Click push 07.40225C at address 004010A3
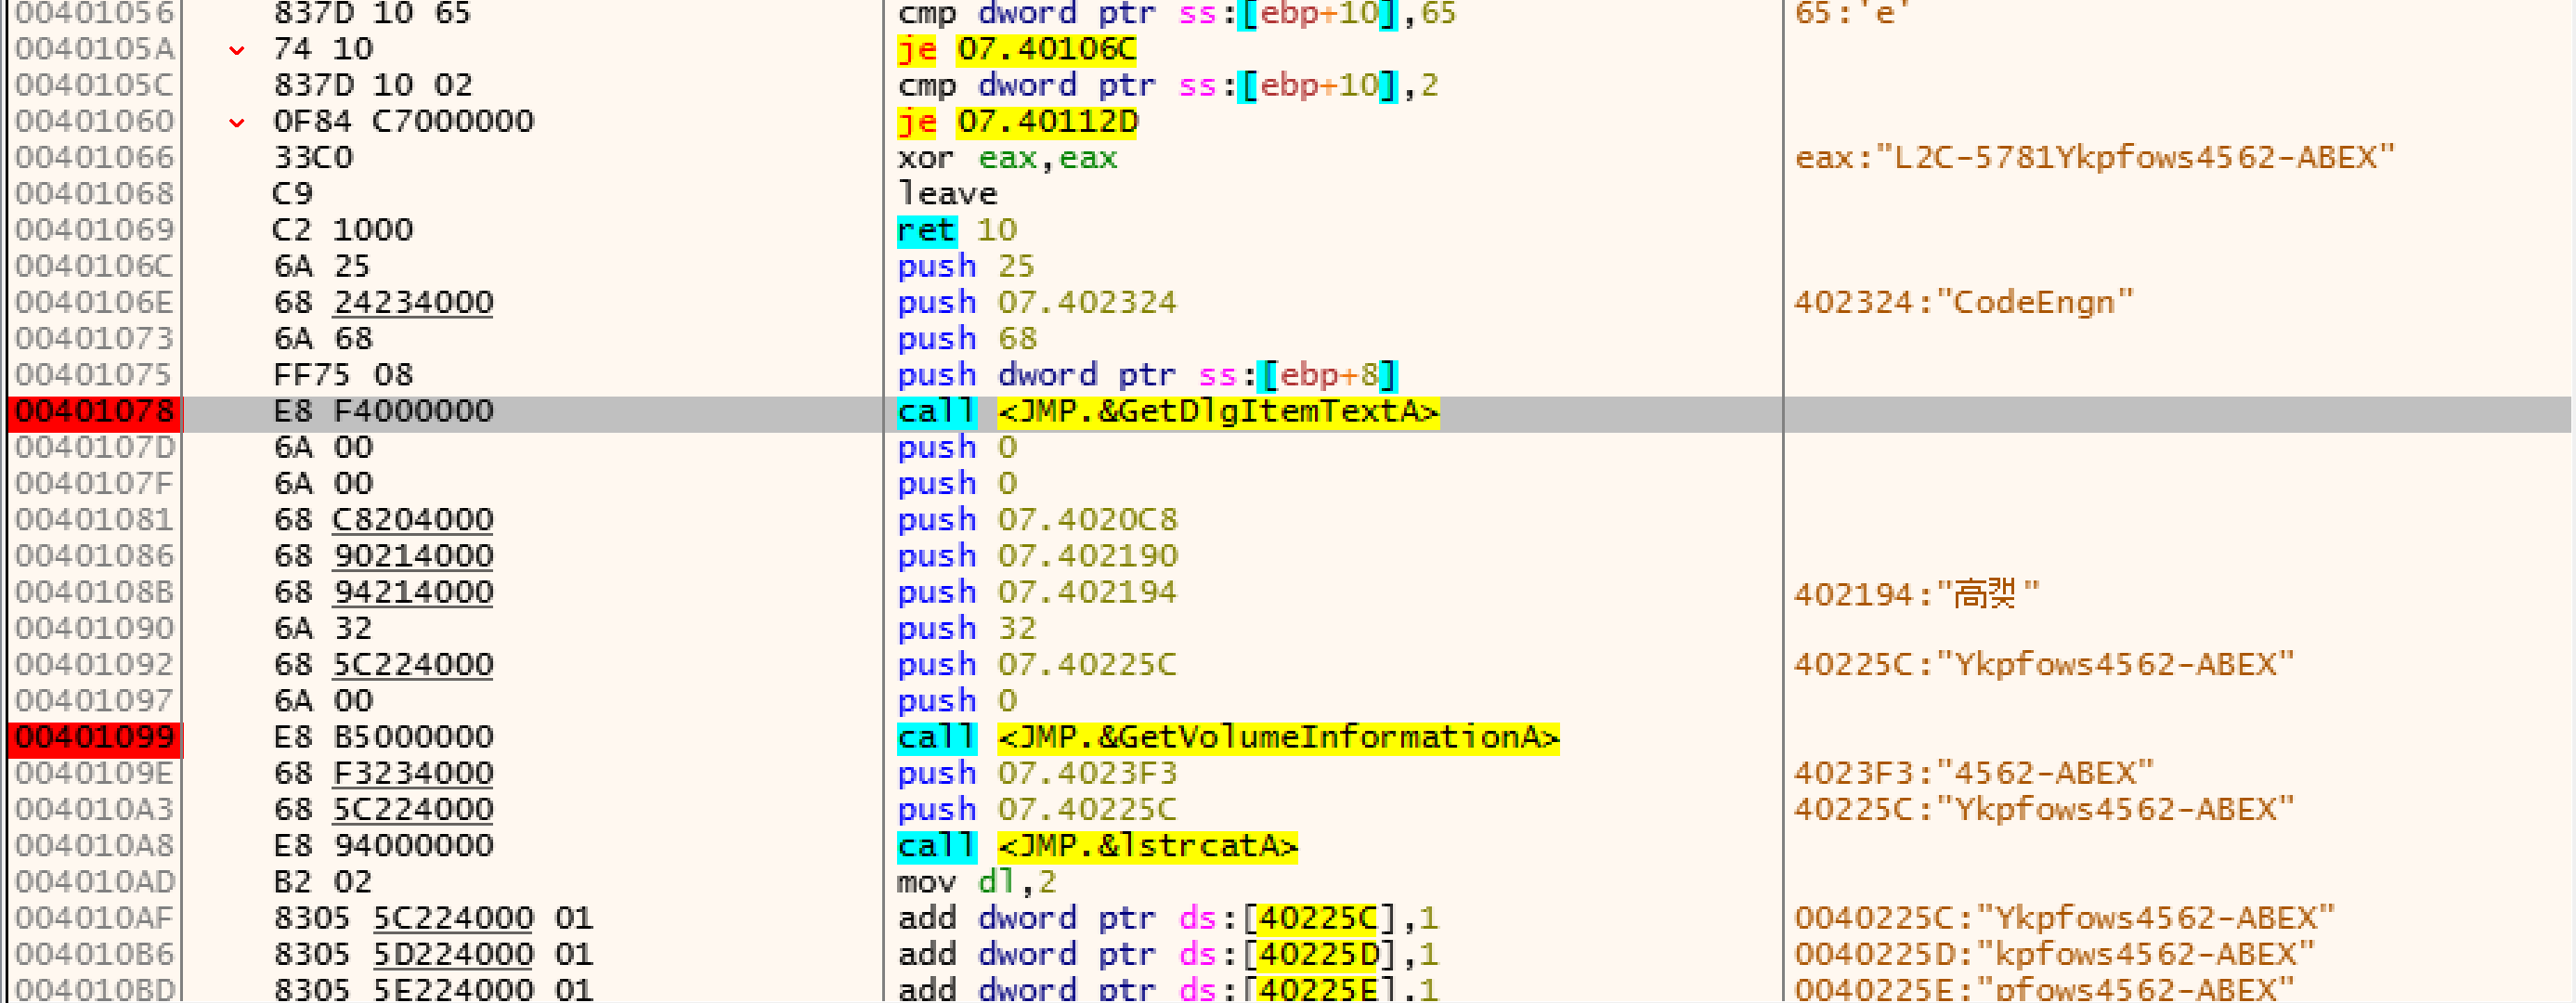This screenshot has height=1003, width=2576. pyautogui.click(x=1037, y=809)
